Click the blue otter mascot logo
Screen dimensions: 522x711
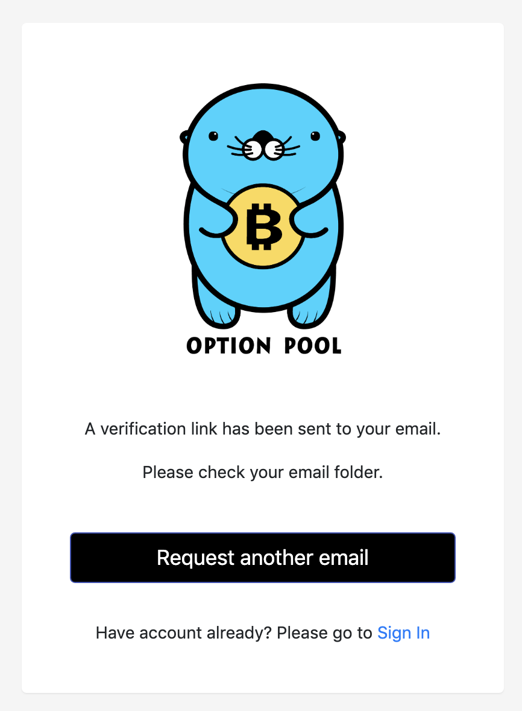coord(263,206)
